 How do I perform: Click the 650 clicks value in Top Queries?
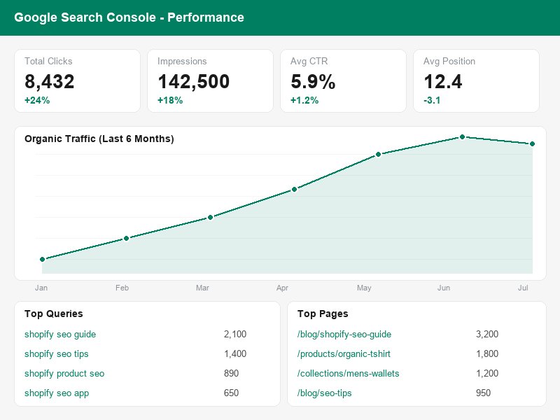pos(231,393)
